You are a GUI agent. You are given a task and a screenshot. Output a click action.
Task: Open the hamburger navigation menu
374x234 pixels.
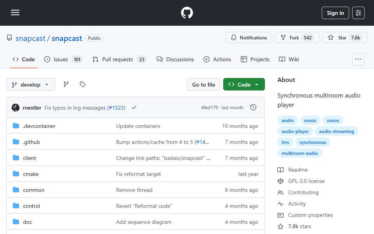pyautogui.click(x=15, y=12)
